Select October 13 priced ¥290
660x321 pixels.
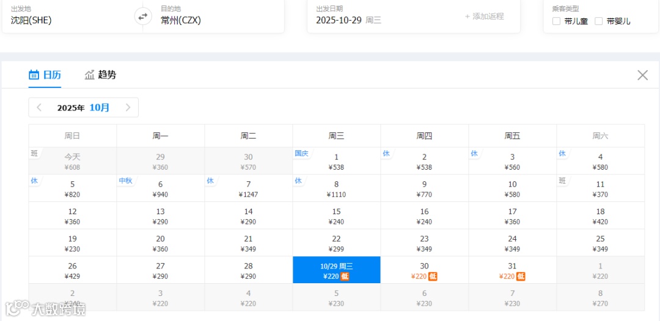pos(161,215)
